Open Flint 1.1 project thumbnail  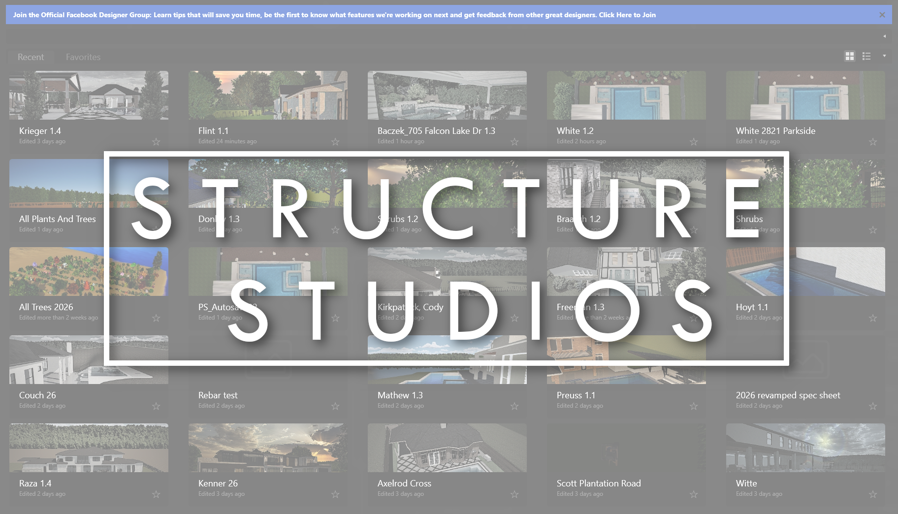pos(268,95)
